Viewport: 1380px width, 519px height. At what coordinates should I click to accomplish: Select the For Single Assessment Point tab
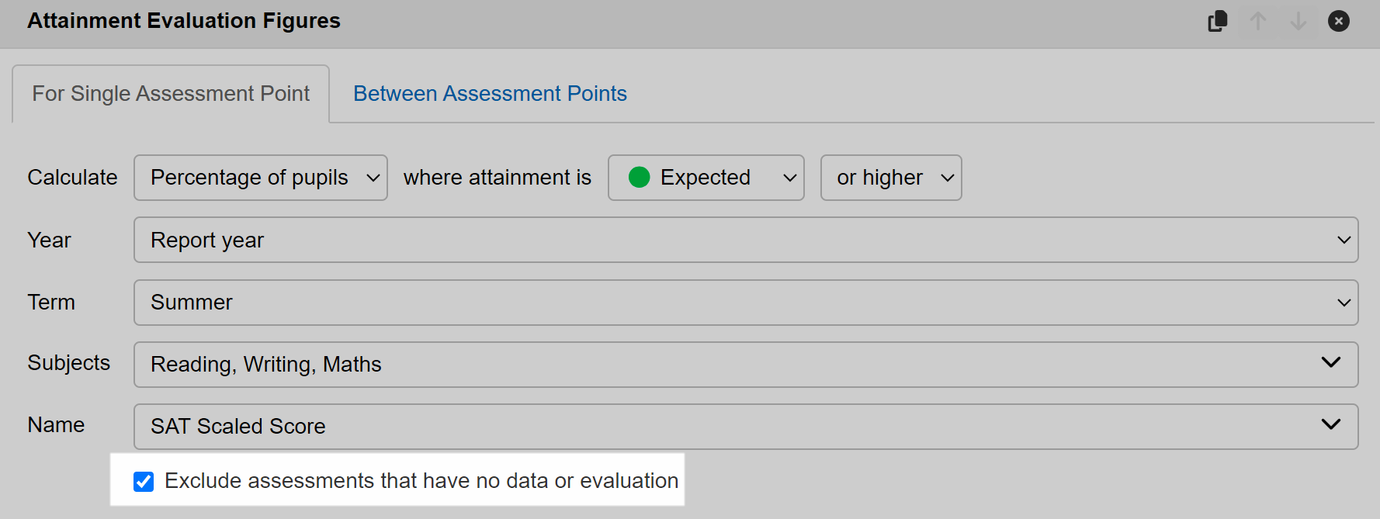pyautogui.click(x=171, y=94)
